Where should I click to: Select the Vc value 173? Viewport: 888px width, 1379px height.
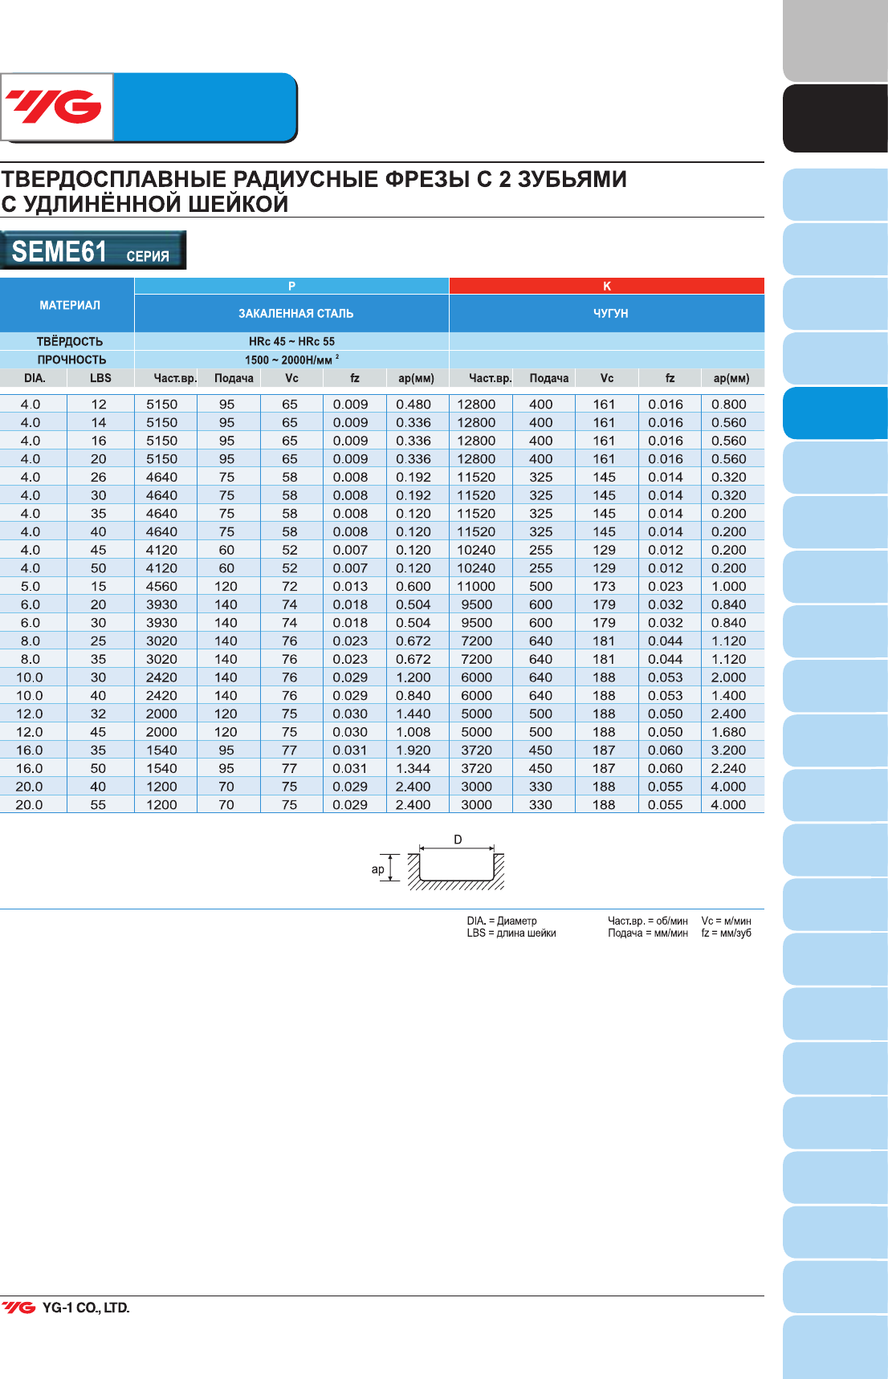tap(604, 586)
